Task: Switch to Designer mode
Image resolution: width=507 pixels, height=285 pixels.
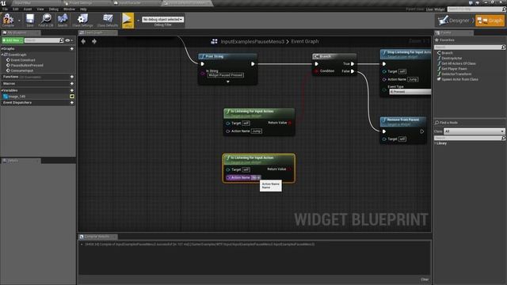Action: click(456, 21)
